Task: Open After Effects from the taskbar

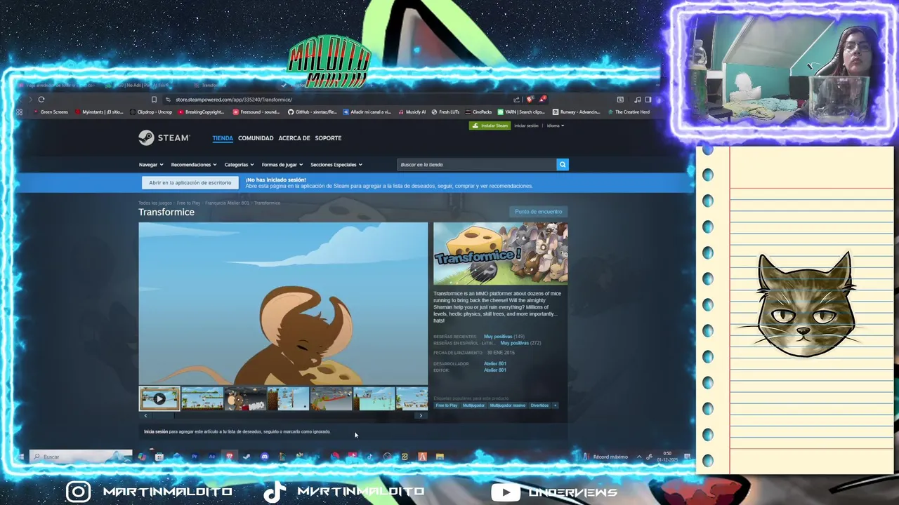Action: [x=212, y=457]
